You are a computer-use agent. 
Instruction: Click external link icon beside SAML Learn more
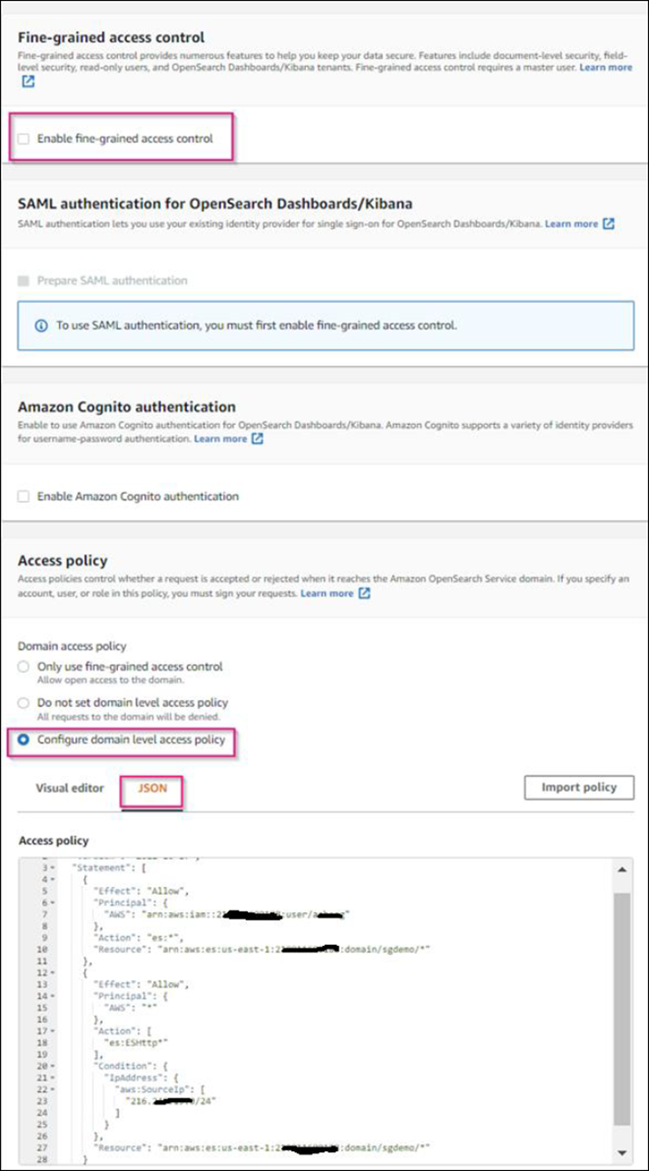608,223
